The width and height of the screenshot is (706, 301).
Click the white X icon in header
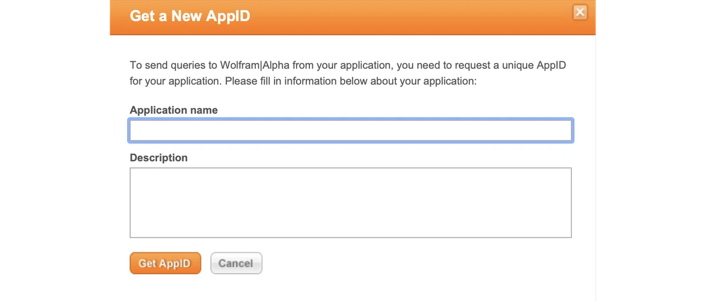pyautogui.click(x=580, y=12)
